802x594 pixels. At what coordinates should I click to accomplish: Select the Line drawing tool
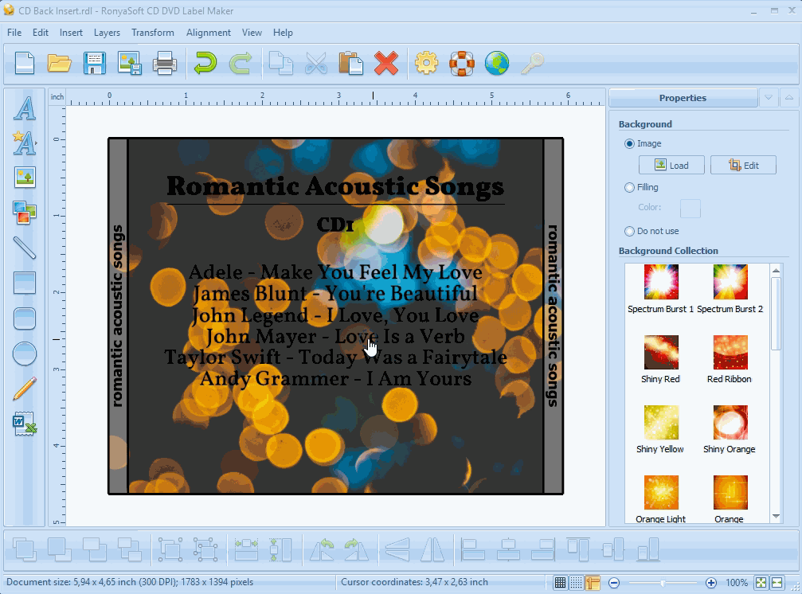pyautogui.click(x=25, y=248)
